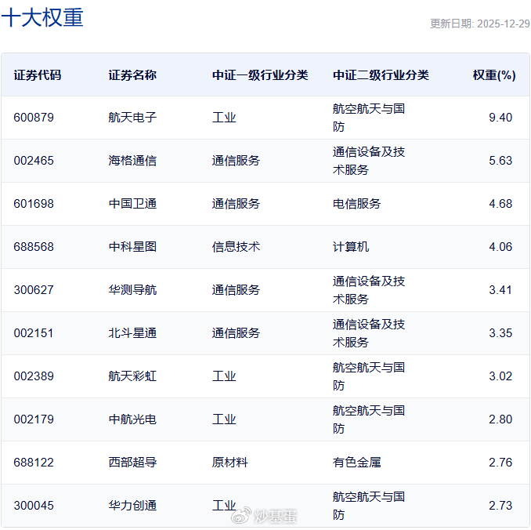This screenshot has width=531, height=530.
Task: Select the stock name 中科星图
Action: pyautogui.click(x=132, y=247)
